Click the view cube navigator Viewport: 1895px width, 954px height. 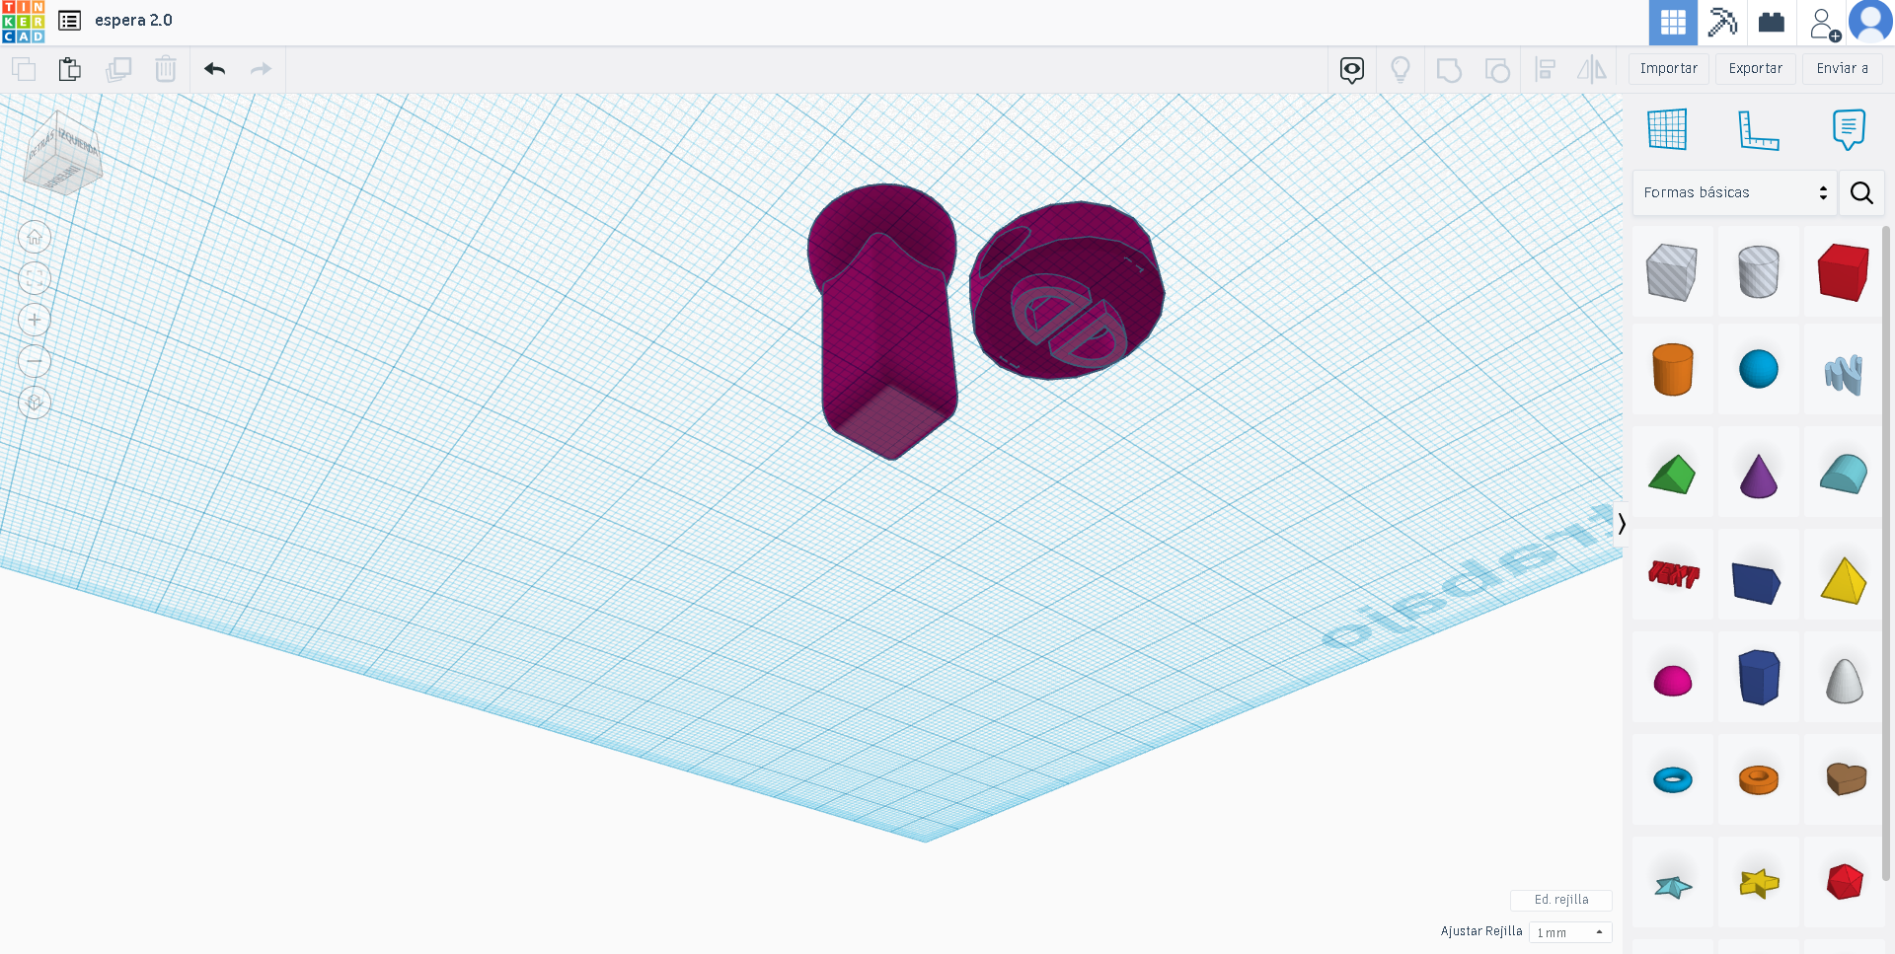click(x=62, y=153)
